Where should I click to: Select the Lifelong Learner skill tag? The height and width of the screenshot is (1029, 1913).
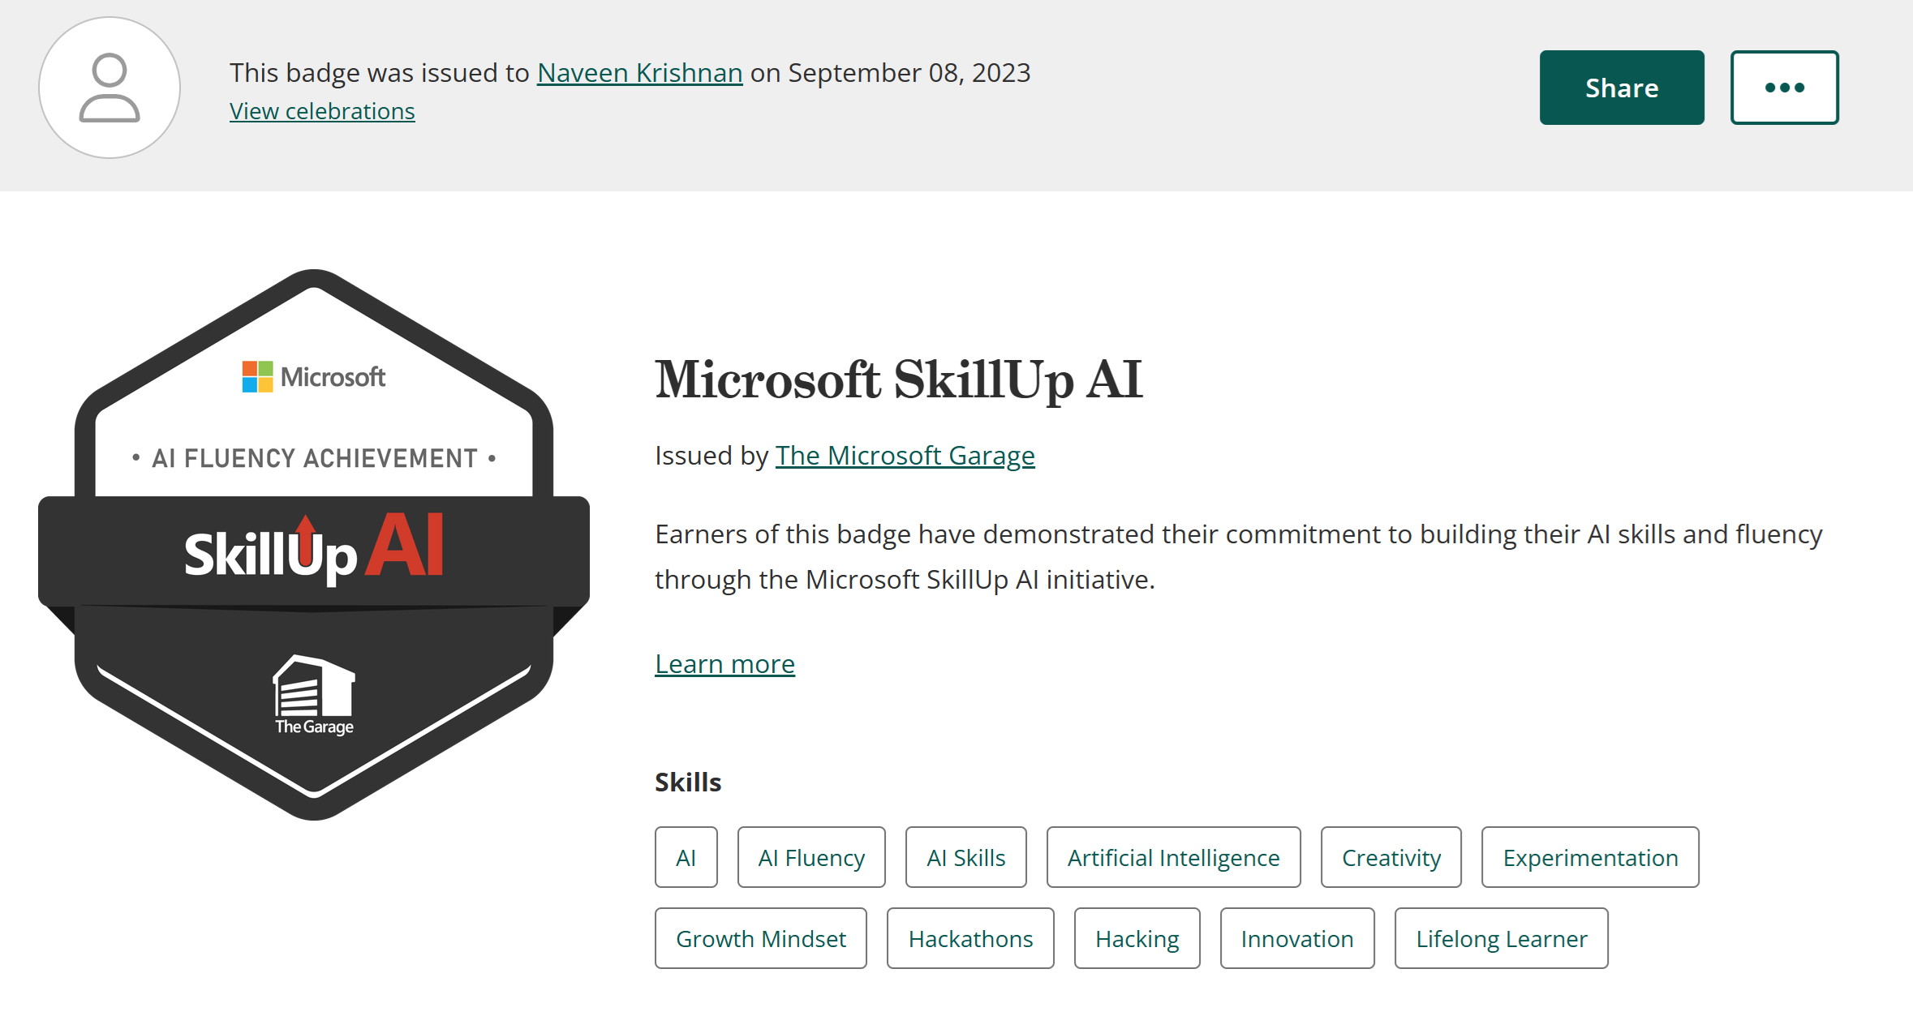(x=1501, y=938)
